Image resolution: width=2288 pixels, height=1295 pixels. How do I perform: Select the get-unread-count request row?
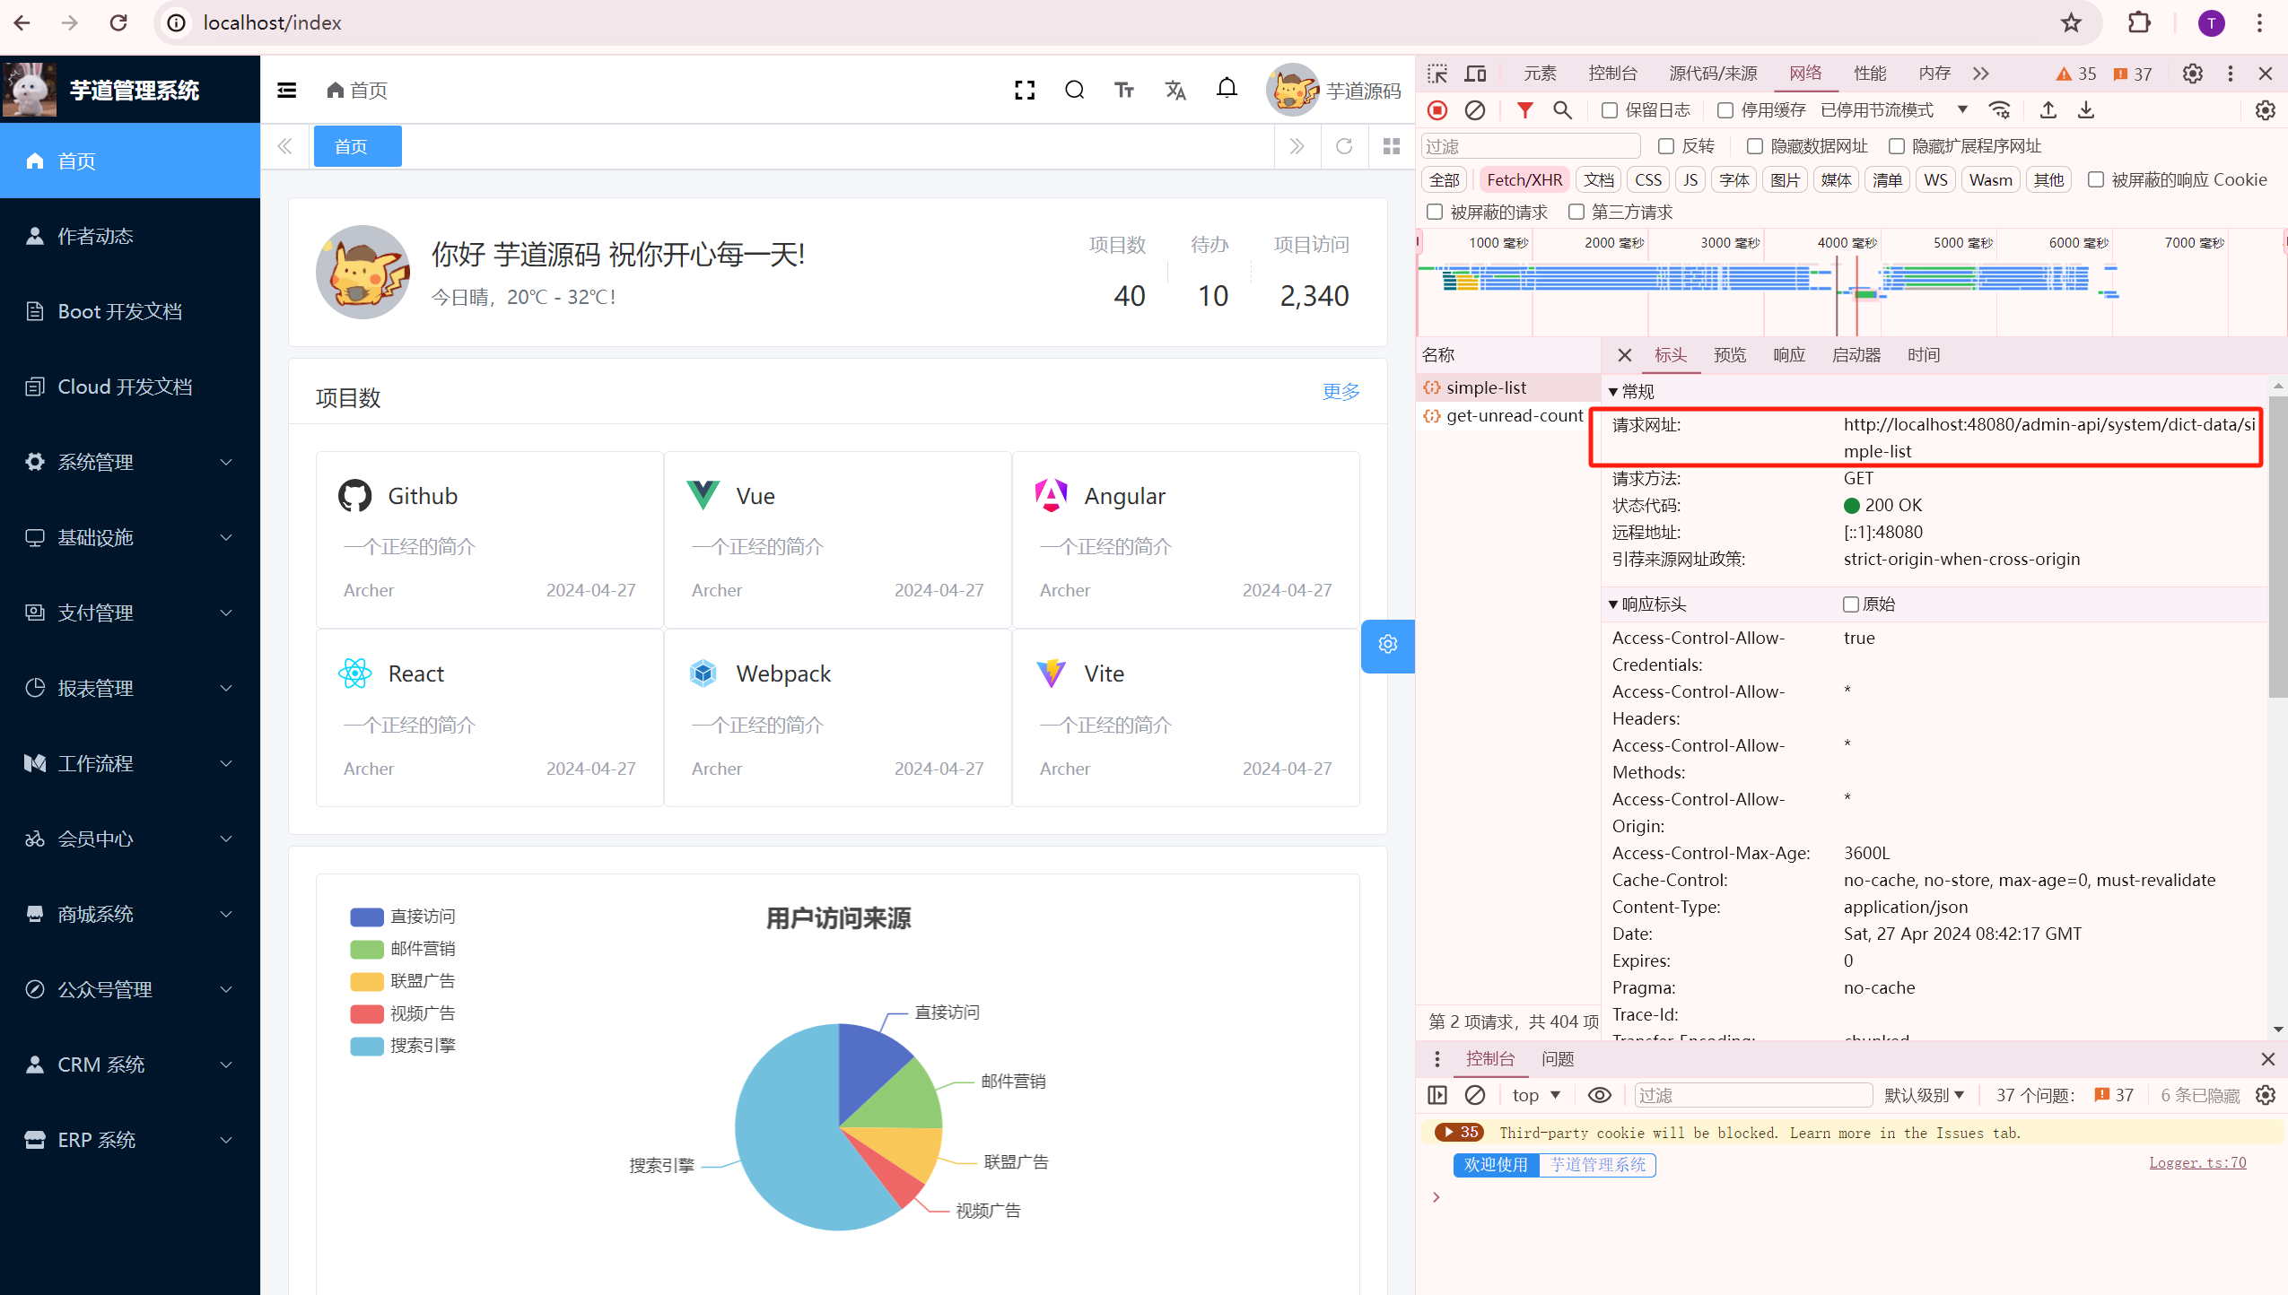point(1507,415)
